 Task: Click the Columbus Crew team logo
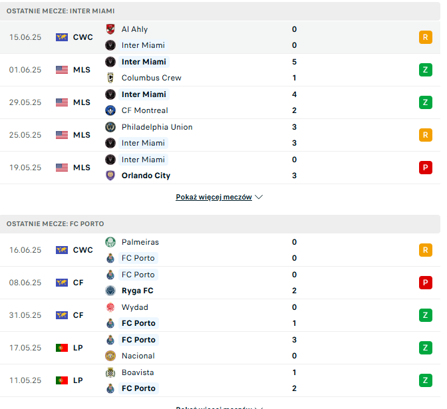pos(110,78)
